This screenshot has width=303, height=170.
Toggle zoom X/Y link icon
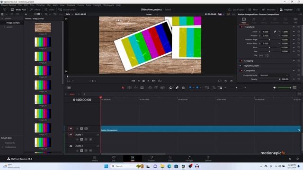[x=275, y=32]
